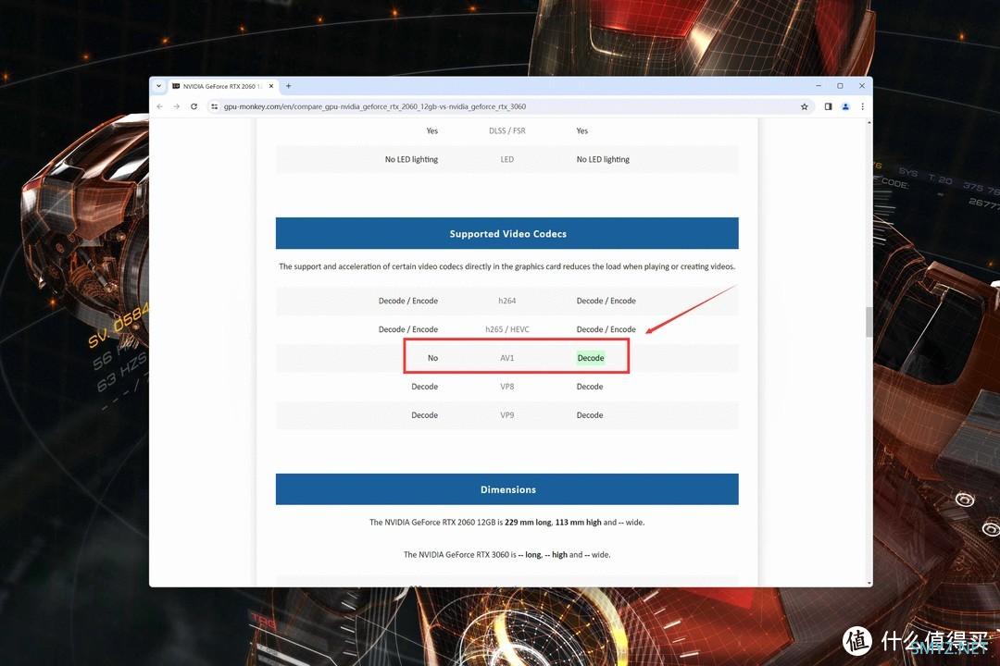Image resolution: width=1000 pixels, height=666 pixels.
Task: Select the "VP9" codec label
Action: 507,415
